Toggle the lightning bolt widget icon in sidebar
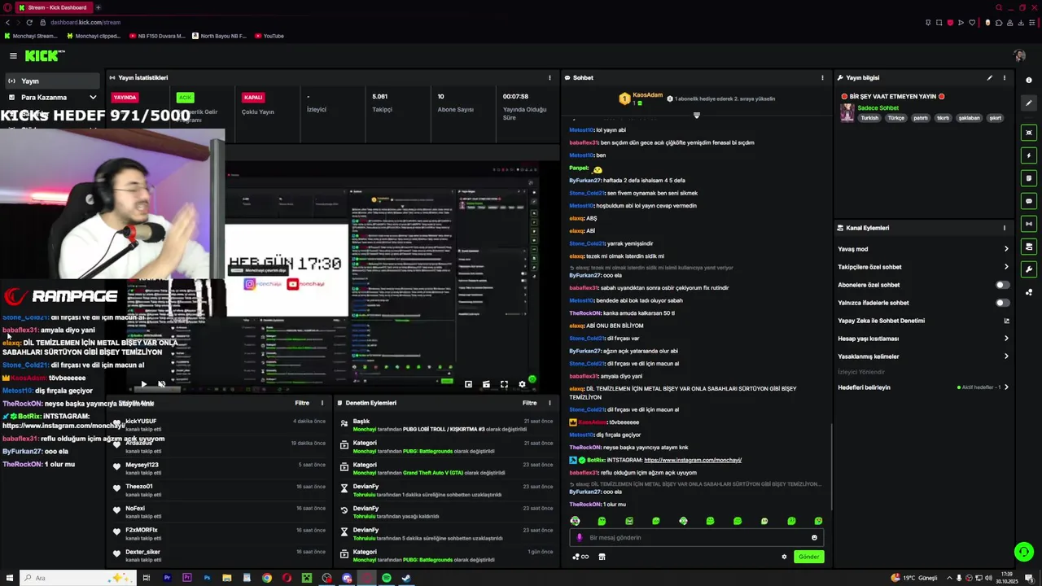The height and width of the screenshot is (586, 1042). click(x=1029, y=155)
